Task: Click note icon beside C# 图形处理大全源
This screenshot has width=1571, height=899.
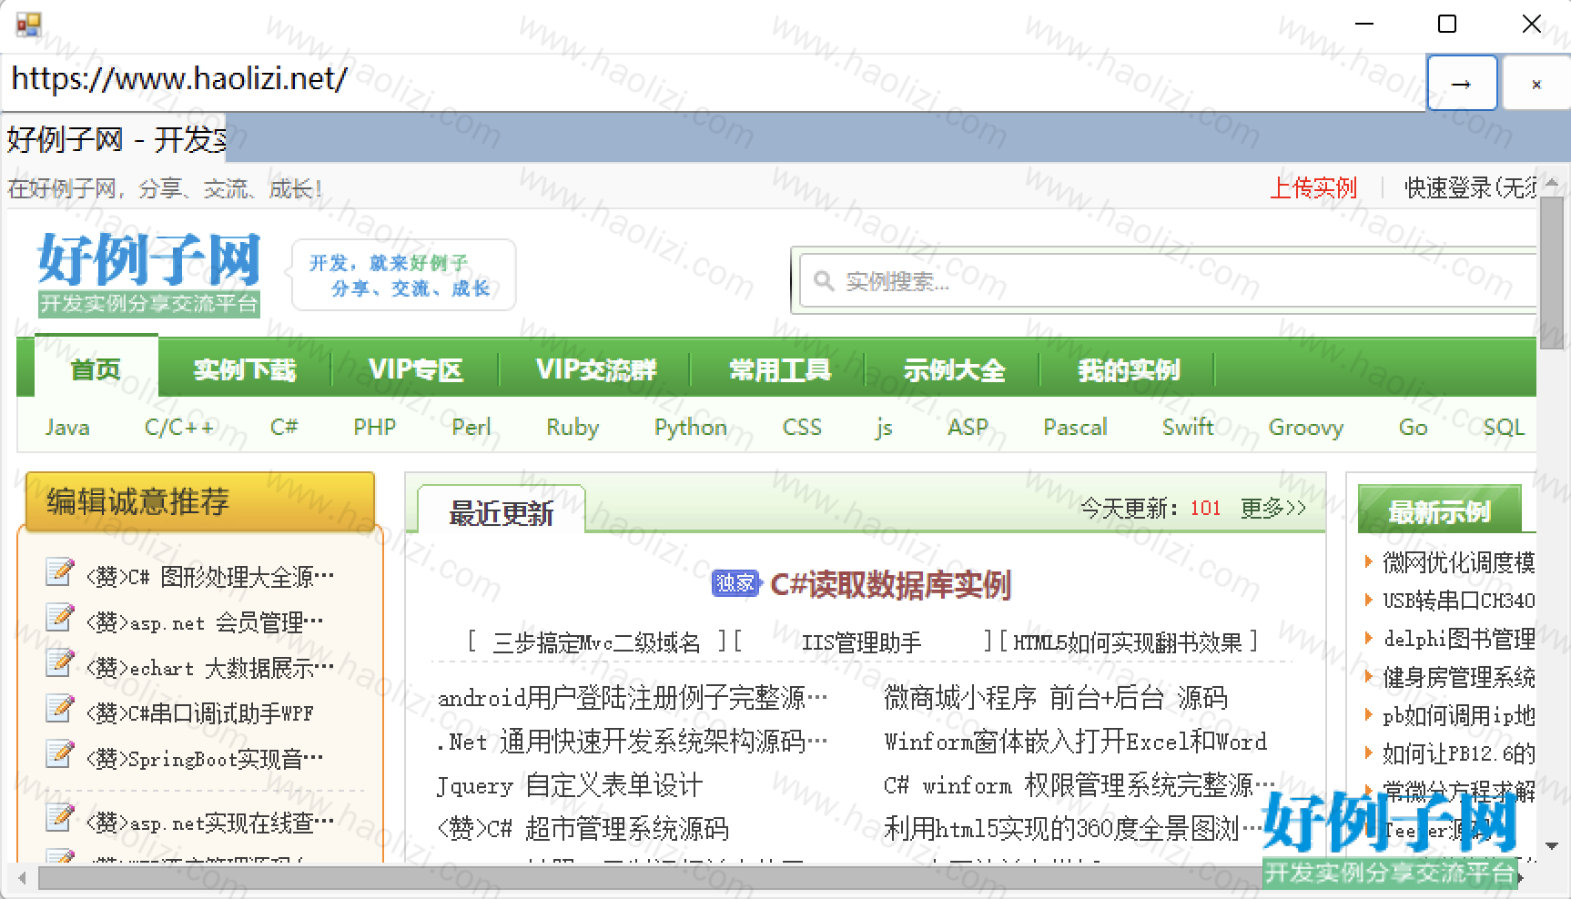Action: (x=59, y=571)
